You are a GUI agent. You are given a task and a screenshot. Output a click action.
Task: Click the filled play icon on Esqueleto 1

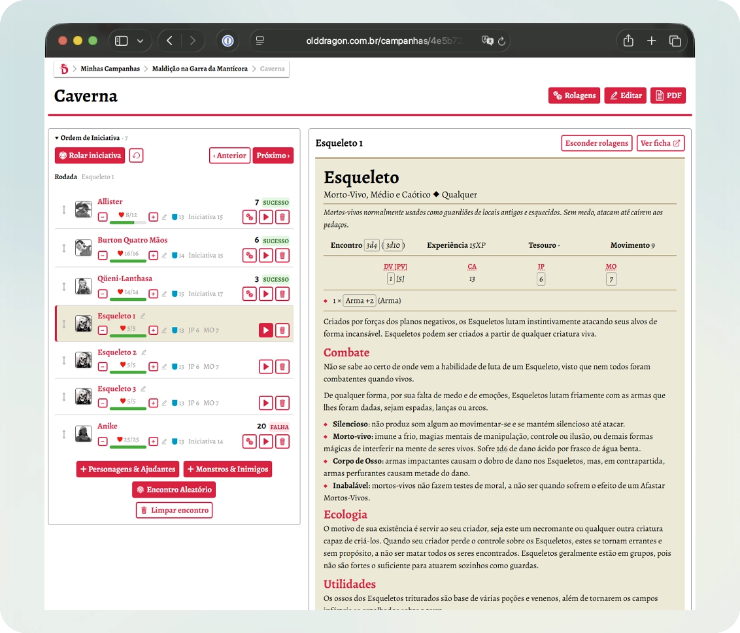point(266,330)
